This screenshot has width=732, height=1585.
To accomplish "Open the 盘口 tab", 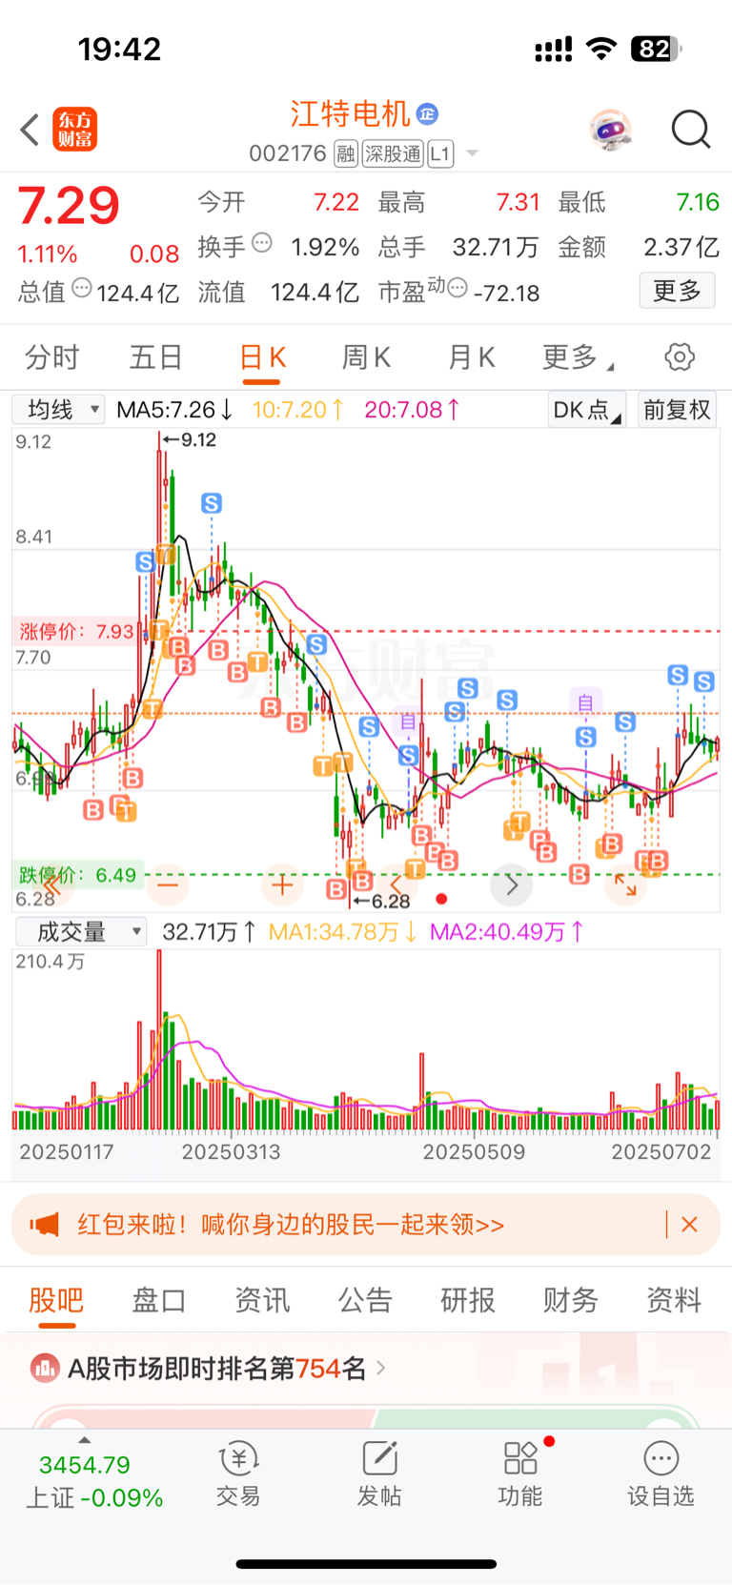I will click(x=159, y=1300).
